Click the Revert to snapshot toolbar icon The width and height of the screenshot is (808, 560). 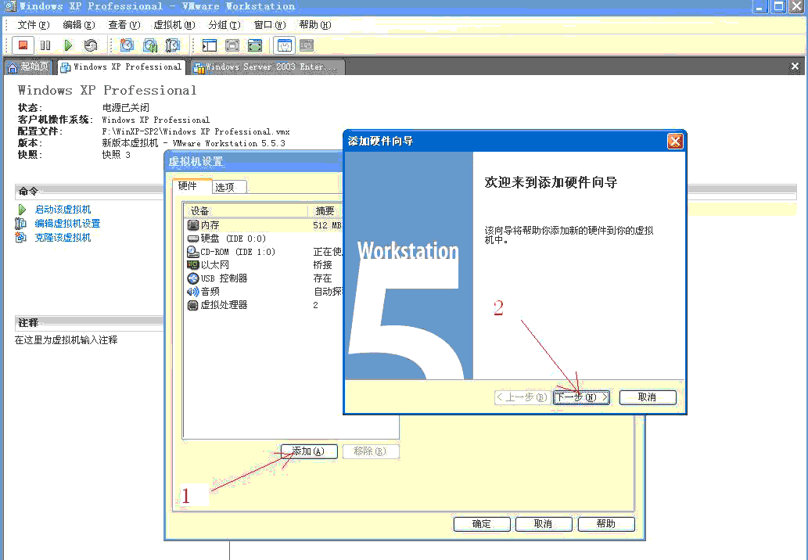(150, 45)
